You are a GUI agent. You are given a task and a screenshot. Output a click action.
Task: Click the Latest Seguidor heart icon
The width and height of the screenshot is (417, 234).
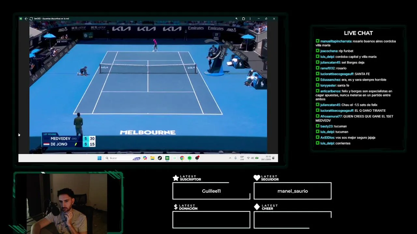(257, 178)
